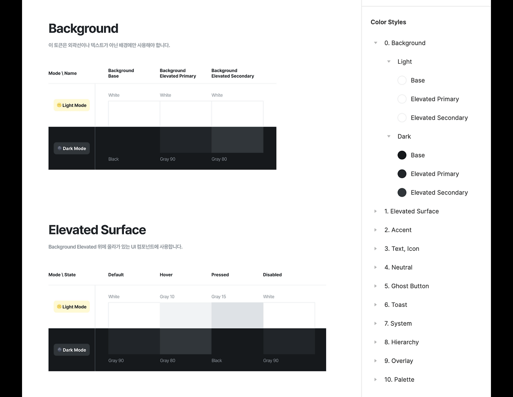Expand the 4. Neutral group
513x397 pixels.
pyautogui.click(x=376, y=267)
